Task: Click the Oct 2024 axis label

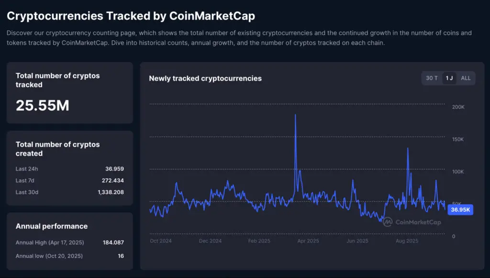Action: (x=161, y=241)
